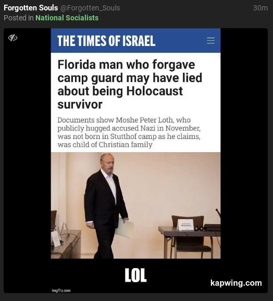Open the Forgotten Souls display name profile
The width and height of the screenshot is (273, 301).
(31, 8)
